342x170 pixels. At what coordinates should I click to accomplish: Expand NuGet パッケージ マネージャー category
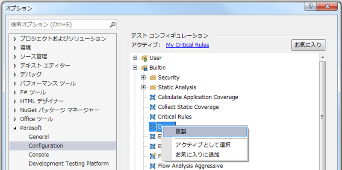point(15,110)
